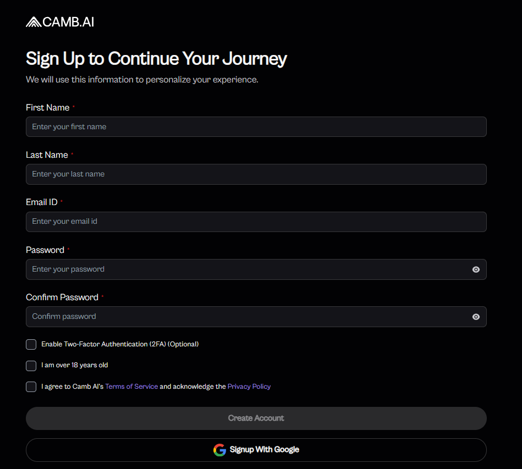522x469 pixels.
Task: Click into the last name input
Action: (248, 174)
